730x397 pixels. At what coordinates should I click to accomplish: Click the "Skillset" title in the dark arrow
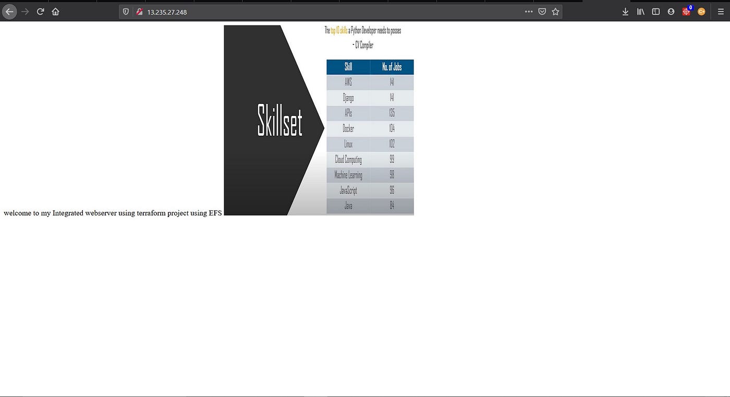coord(280,121)
